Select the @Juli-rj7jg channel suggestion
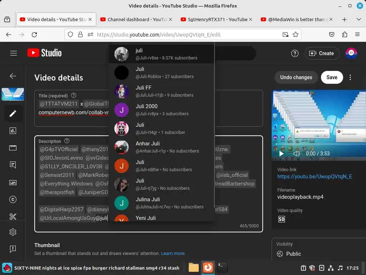366x275 pixels. 162,184
